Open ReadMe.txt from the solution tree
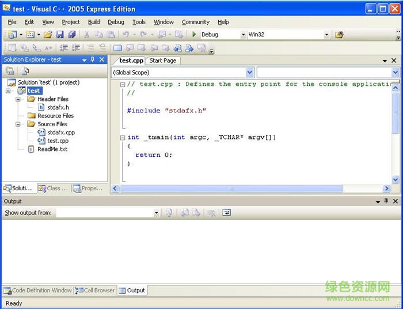 tap(52, 149)
